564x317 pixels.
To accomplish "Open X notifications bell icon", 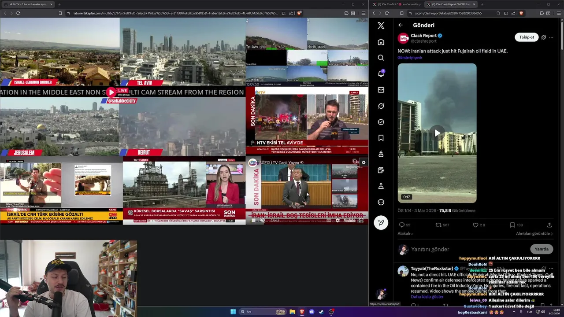I will [381, 74].
